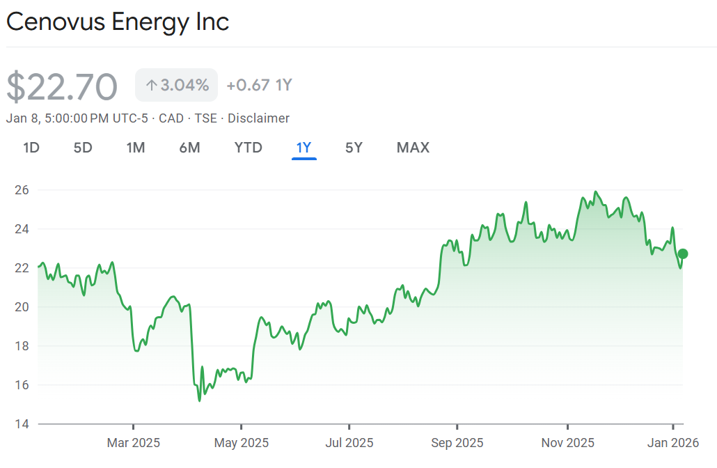Switch to the 5D range tab

click(83, 148)
